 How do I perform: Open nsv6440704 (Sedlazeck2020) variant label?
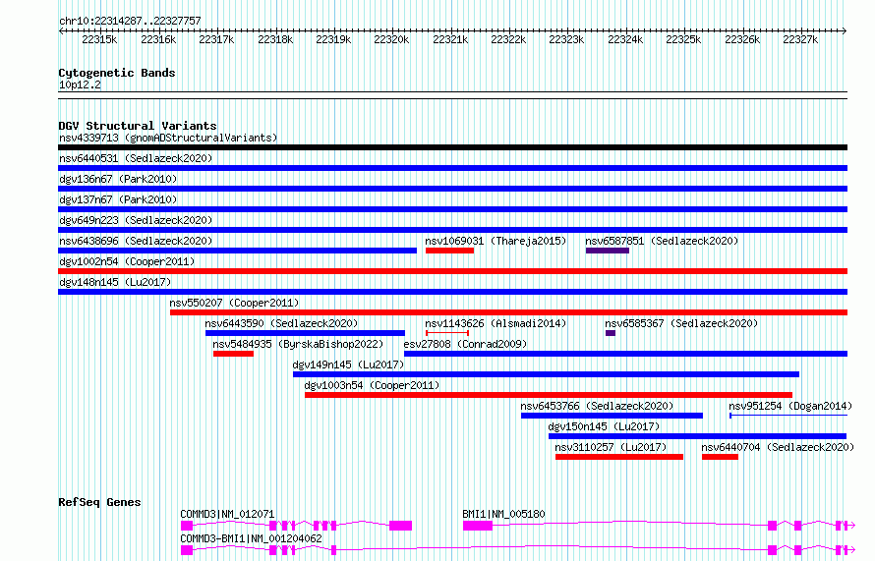click(x=778, y=447)
